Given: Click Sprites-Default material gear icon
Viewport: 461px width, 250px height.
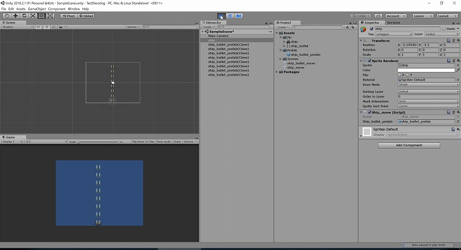Looking at the screenshot, I should [458, 129].
